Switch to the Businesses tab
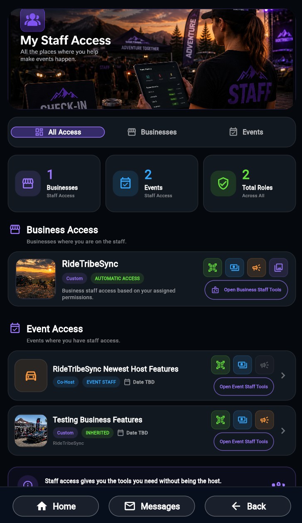 [152, 132]
